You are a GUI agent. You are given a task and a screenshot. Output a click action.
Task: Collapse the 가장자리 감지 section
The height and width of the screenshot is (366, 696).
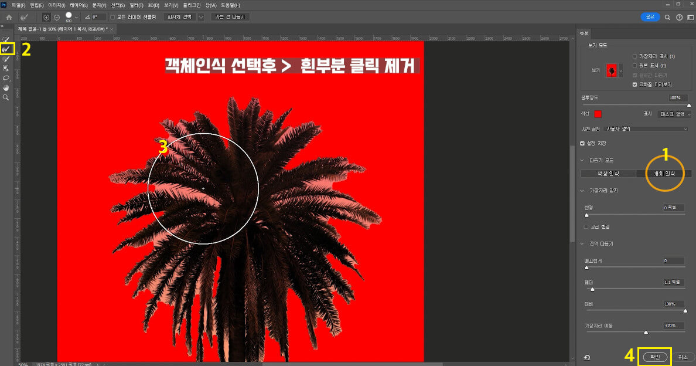pos(582,190)
